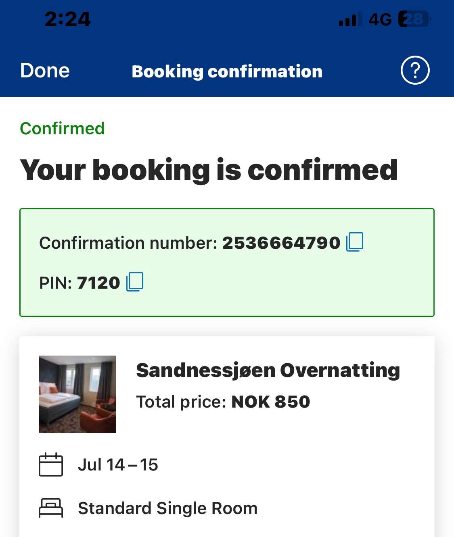The width and height of the screenshot is (454, 537).
Task: Open the Sandnessjøen Overnatting hotel photo
Action: click(x=77, y=394)
